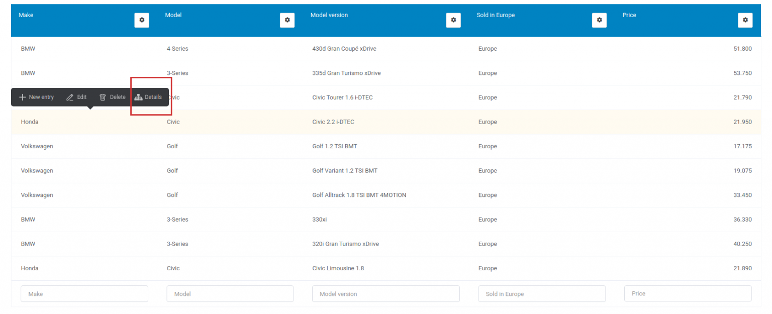The width and height of the screenshot is (772, 314).
Task: Click the Sold in Europe filter box
Action: coord(542,293)
